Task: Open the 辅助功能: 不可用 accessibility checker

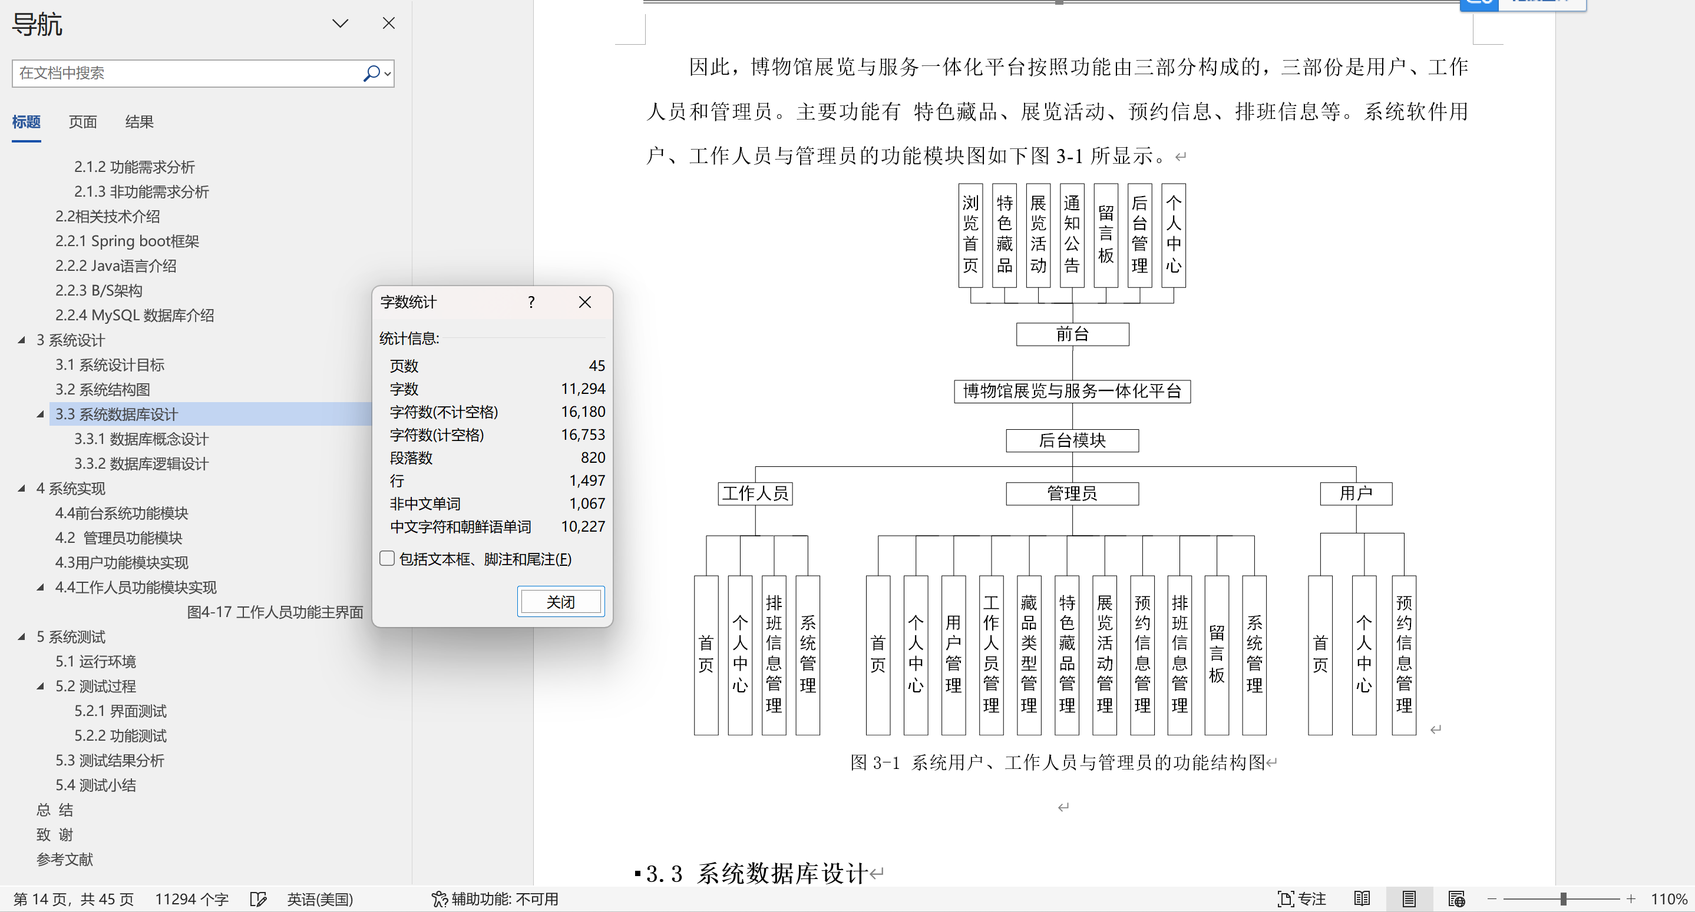Action: coord(495,899)
